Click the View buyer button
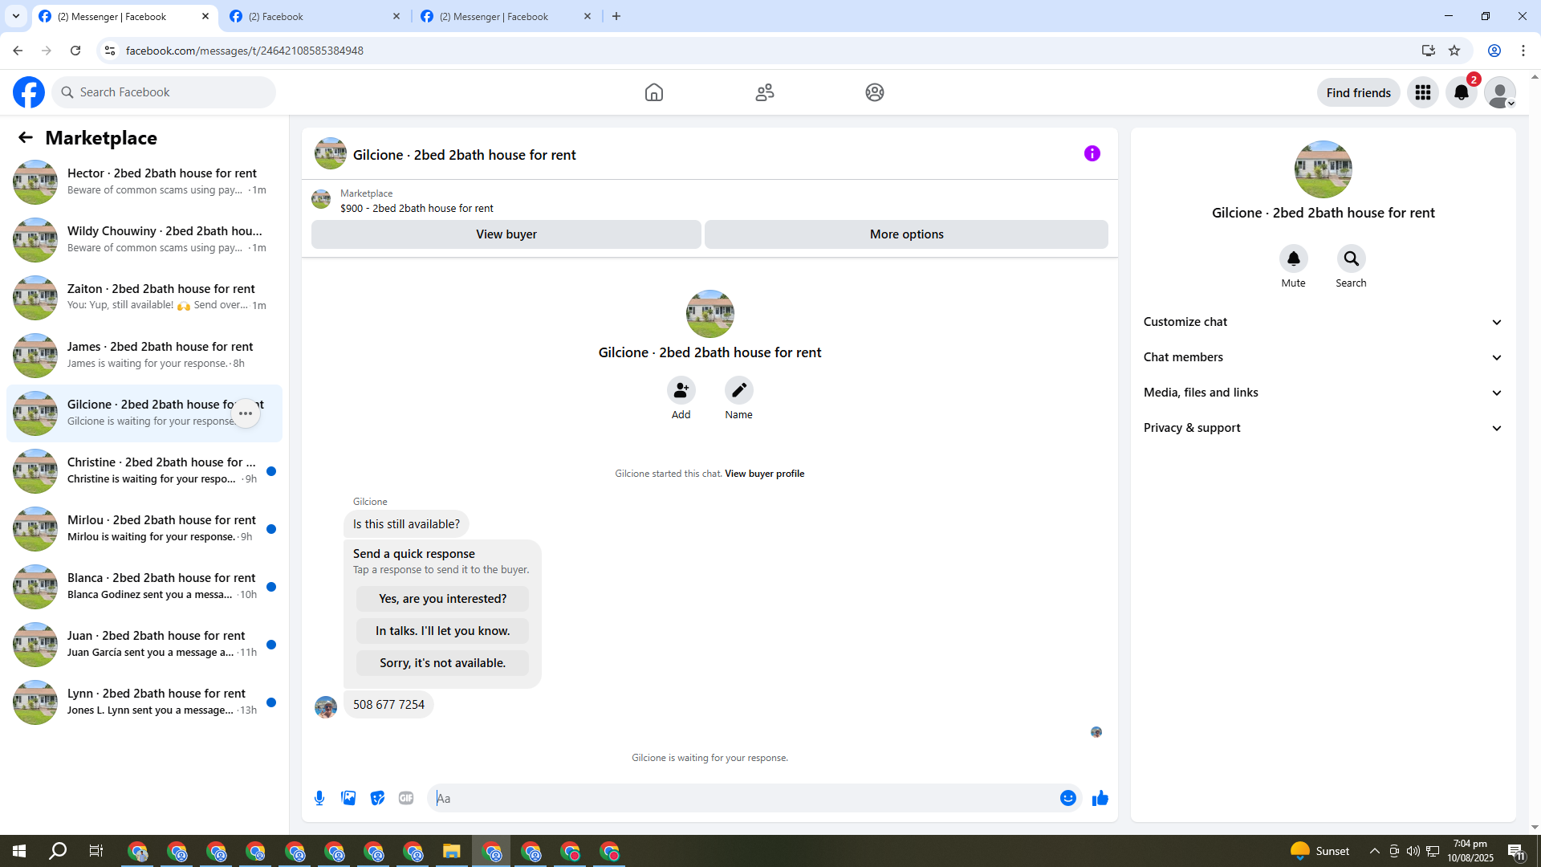Screen dimensions: 1541x867 point(506,234)
